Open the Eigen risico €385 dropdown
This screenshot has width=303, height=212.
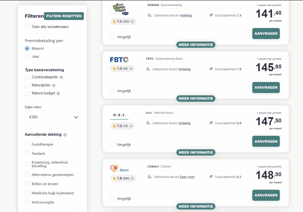[52, 117]
